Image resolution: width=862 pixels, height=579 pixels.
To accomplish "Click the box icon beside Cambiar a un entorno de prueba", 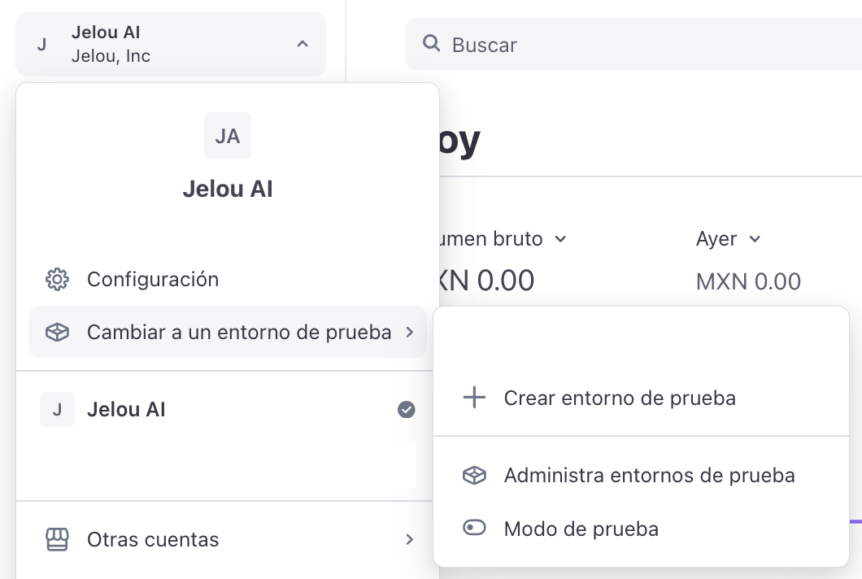I will 56,332.
